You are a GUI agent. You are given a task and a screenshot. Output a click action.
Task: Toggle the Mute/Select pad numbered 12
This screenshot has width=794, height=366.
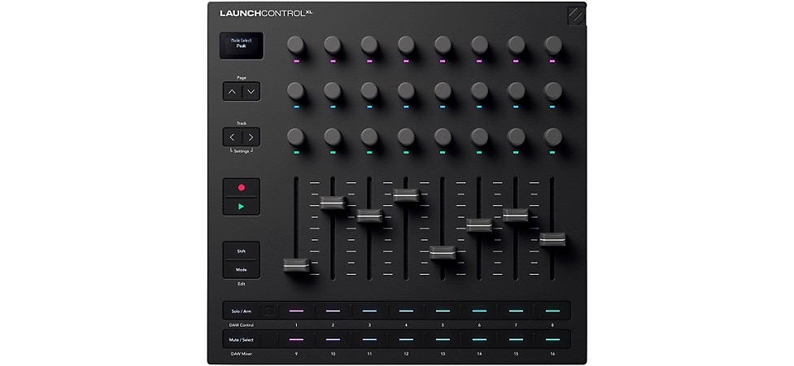coord(406,339)
